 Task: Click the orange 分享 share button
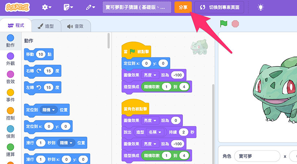click(183, 7)
